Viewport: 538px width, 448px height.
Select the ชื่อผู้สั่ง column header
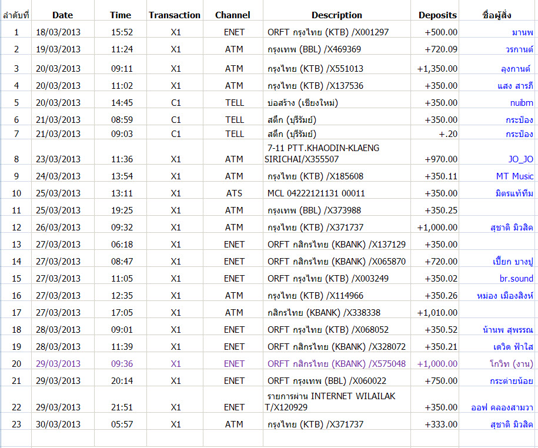click(496, 15)
